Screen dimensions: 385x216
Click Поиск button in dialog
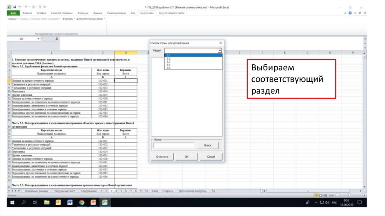[x=208, y=145]
